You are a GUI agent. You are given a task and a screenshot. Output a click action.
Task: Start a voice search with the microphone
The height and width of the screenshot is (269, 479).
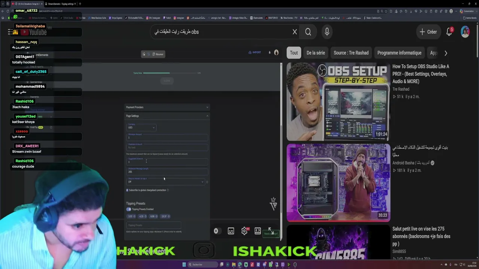click(327, 32)
